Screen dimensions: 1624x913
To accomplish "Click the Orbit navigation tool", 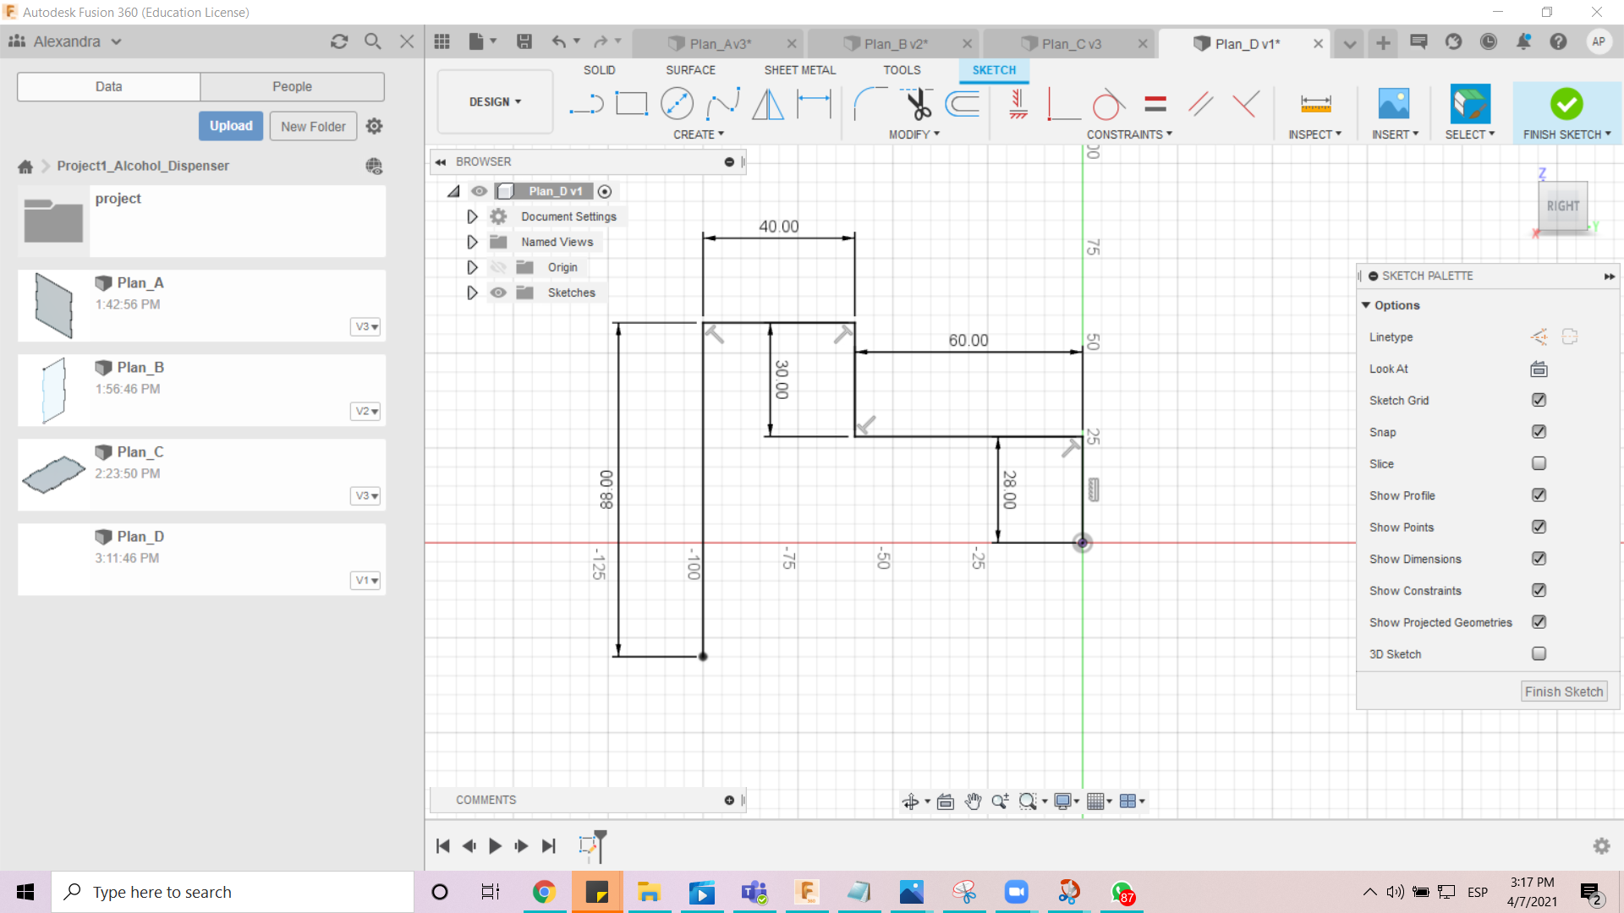I will click(911, 801).
